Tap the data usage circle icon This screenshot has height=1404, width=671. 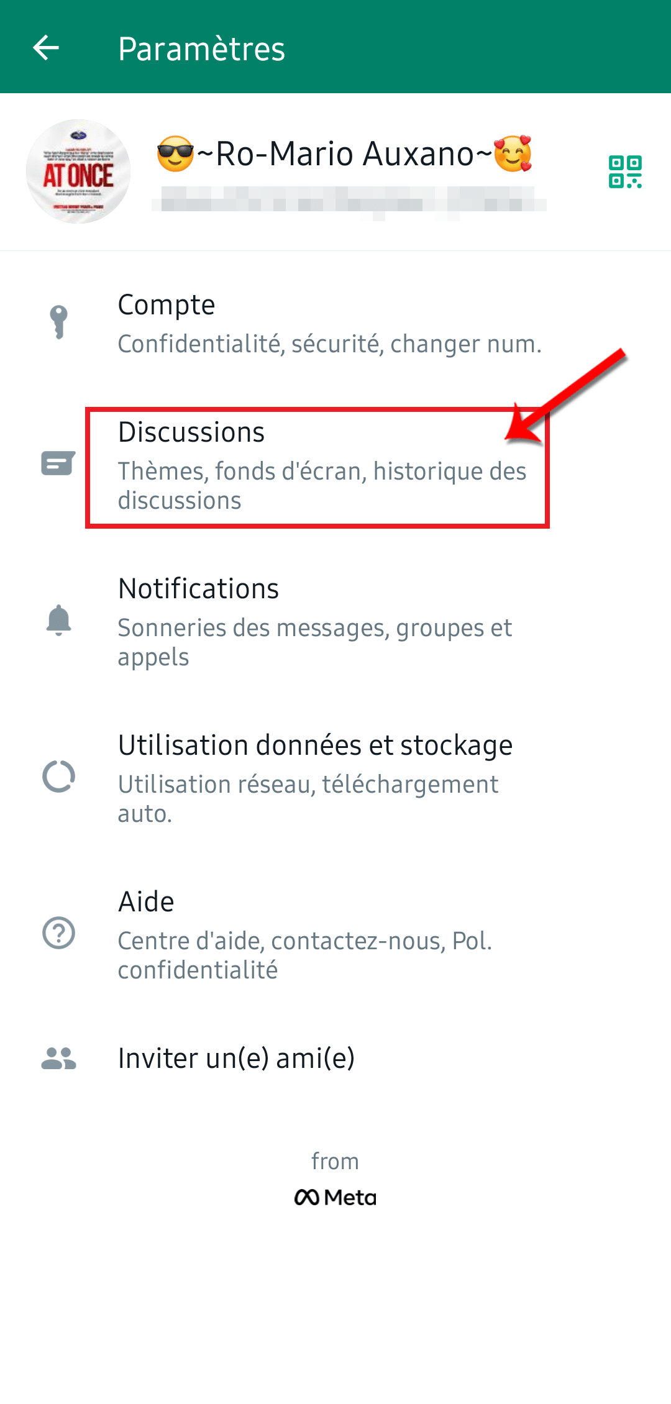click(x=58, y=777)
